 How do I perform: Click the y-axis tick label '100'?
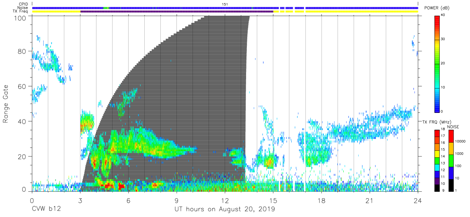coord(20,18)
